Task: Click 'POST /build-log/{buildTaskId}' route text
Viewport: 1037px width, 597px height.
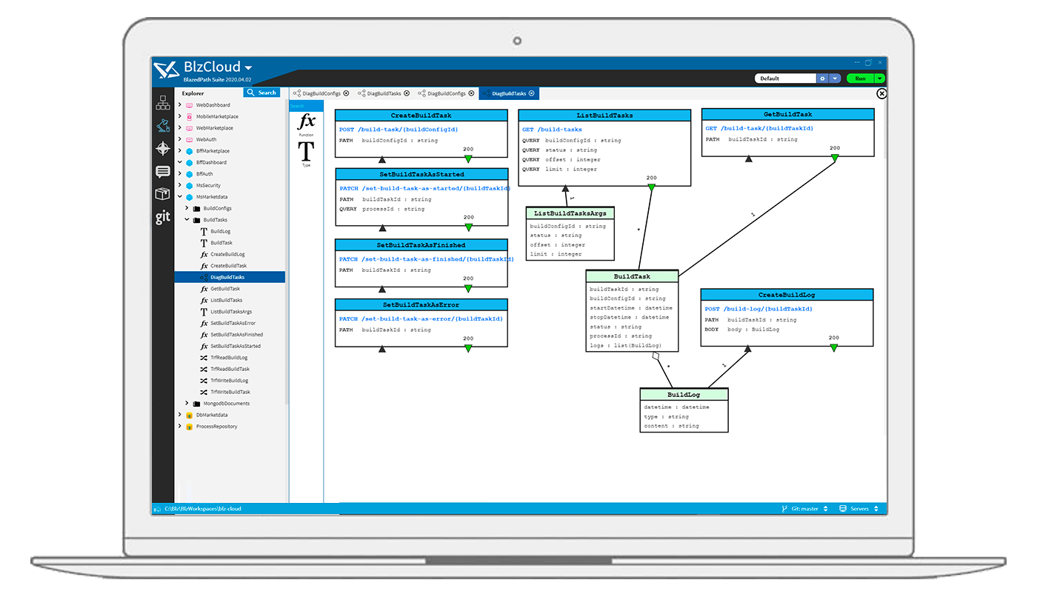Action: pos(758,309)
